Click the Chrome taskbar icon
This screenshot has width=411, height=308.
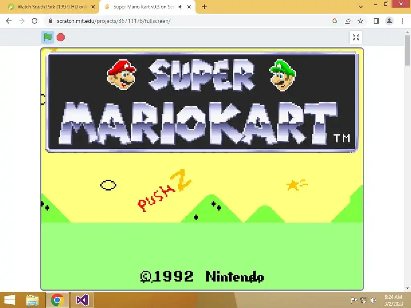tap(57, 300)
